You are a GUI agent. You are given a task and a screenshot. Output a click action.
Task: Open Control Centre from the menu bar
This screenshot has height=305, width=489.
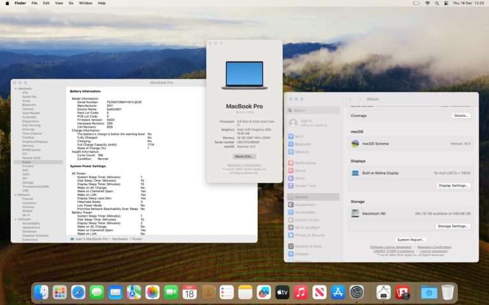446,3
